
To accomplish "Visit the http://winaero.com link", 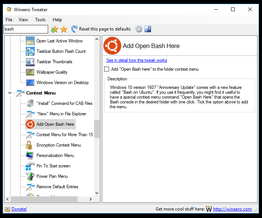I will pos(233,209).
